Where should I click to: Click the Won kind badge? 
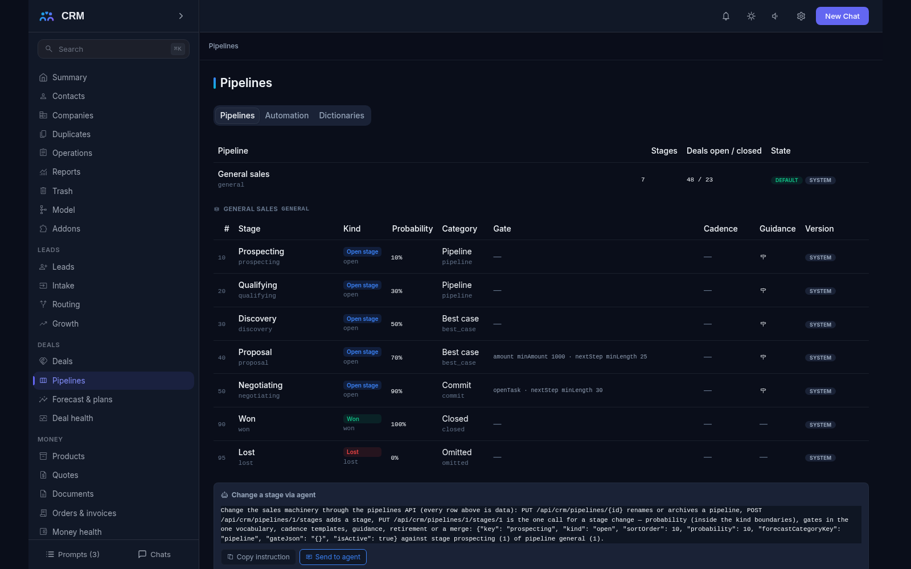(x=362, y=419)
